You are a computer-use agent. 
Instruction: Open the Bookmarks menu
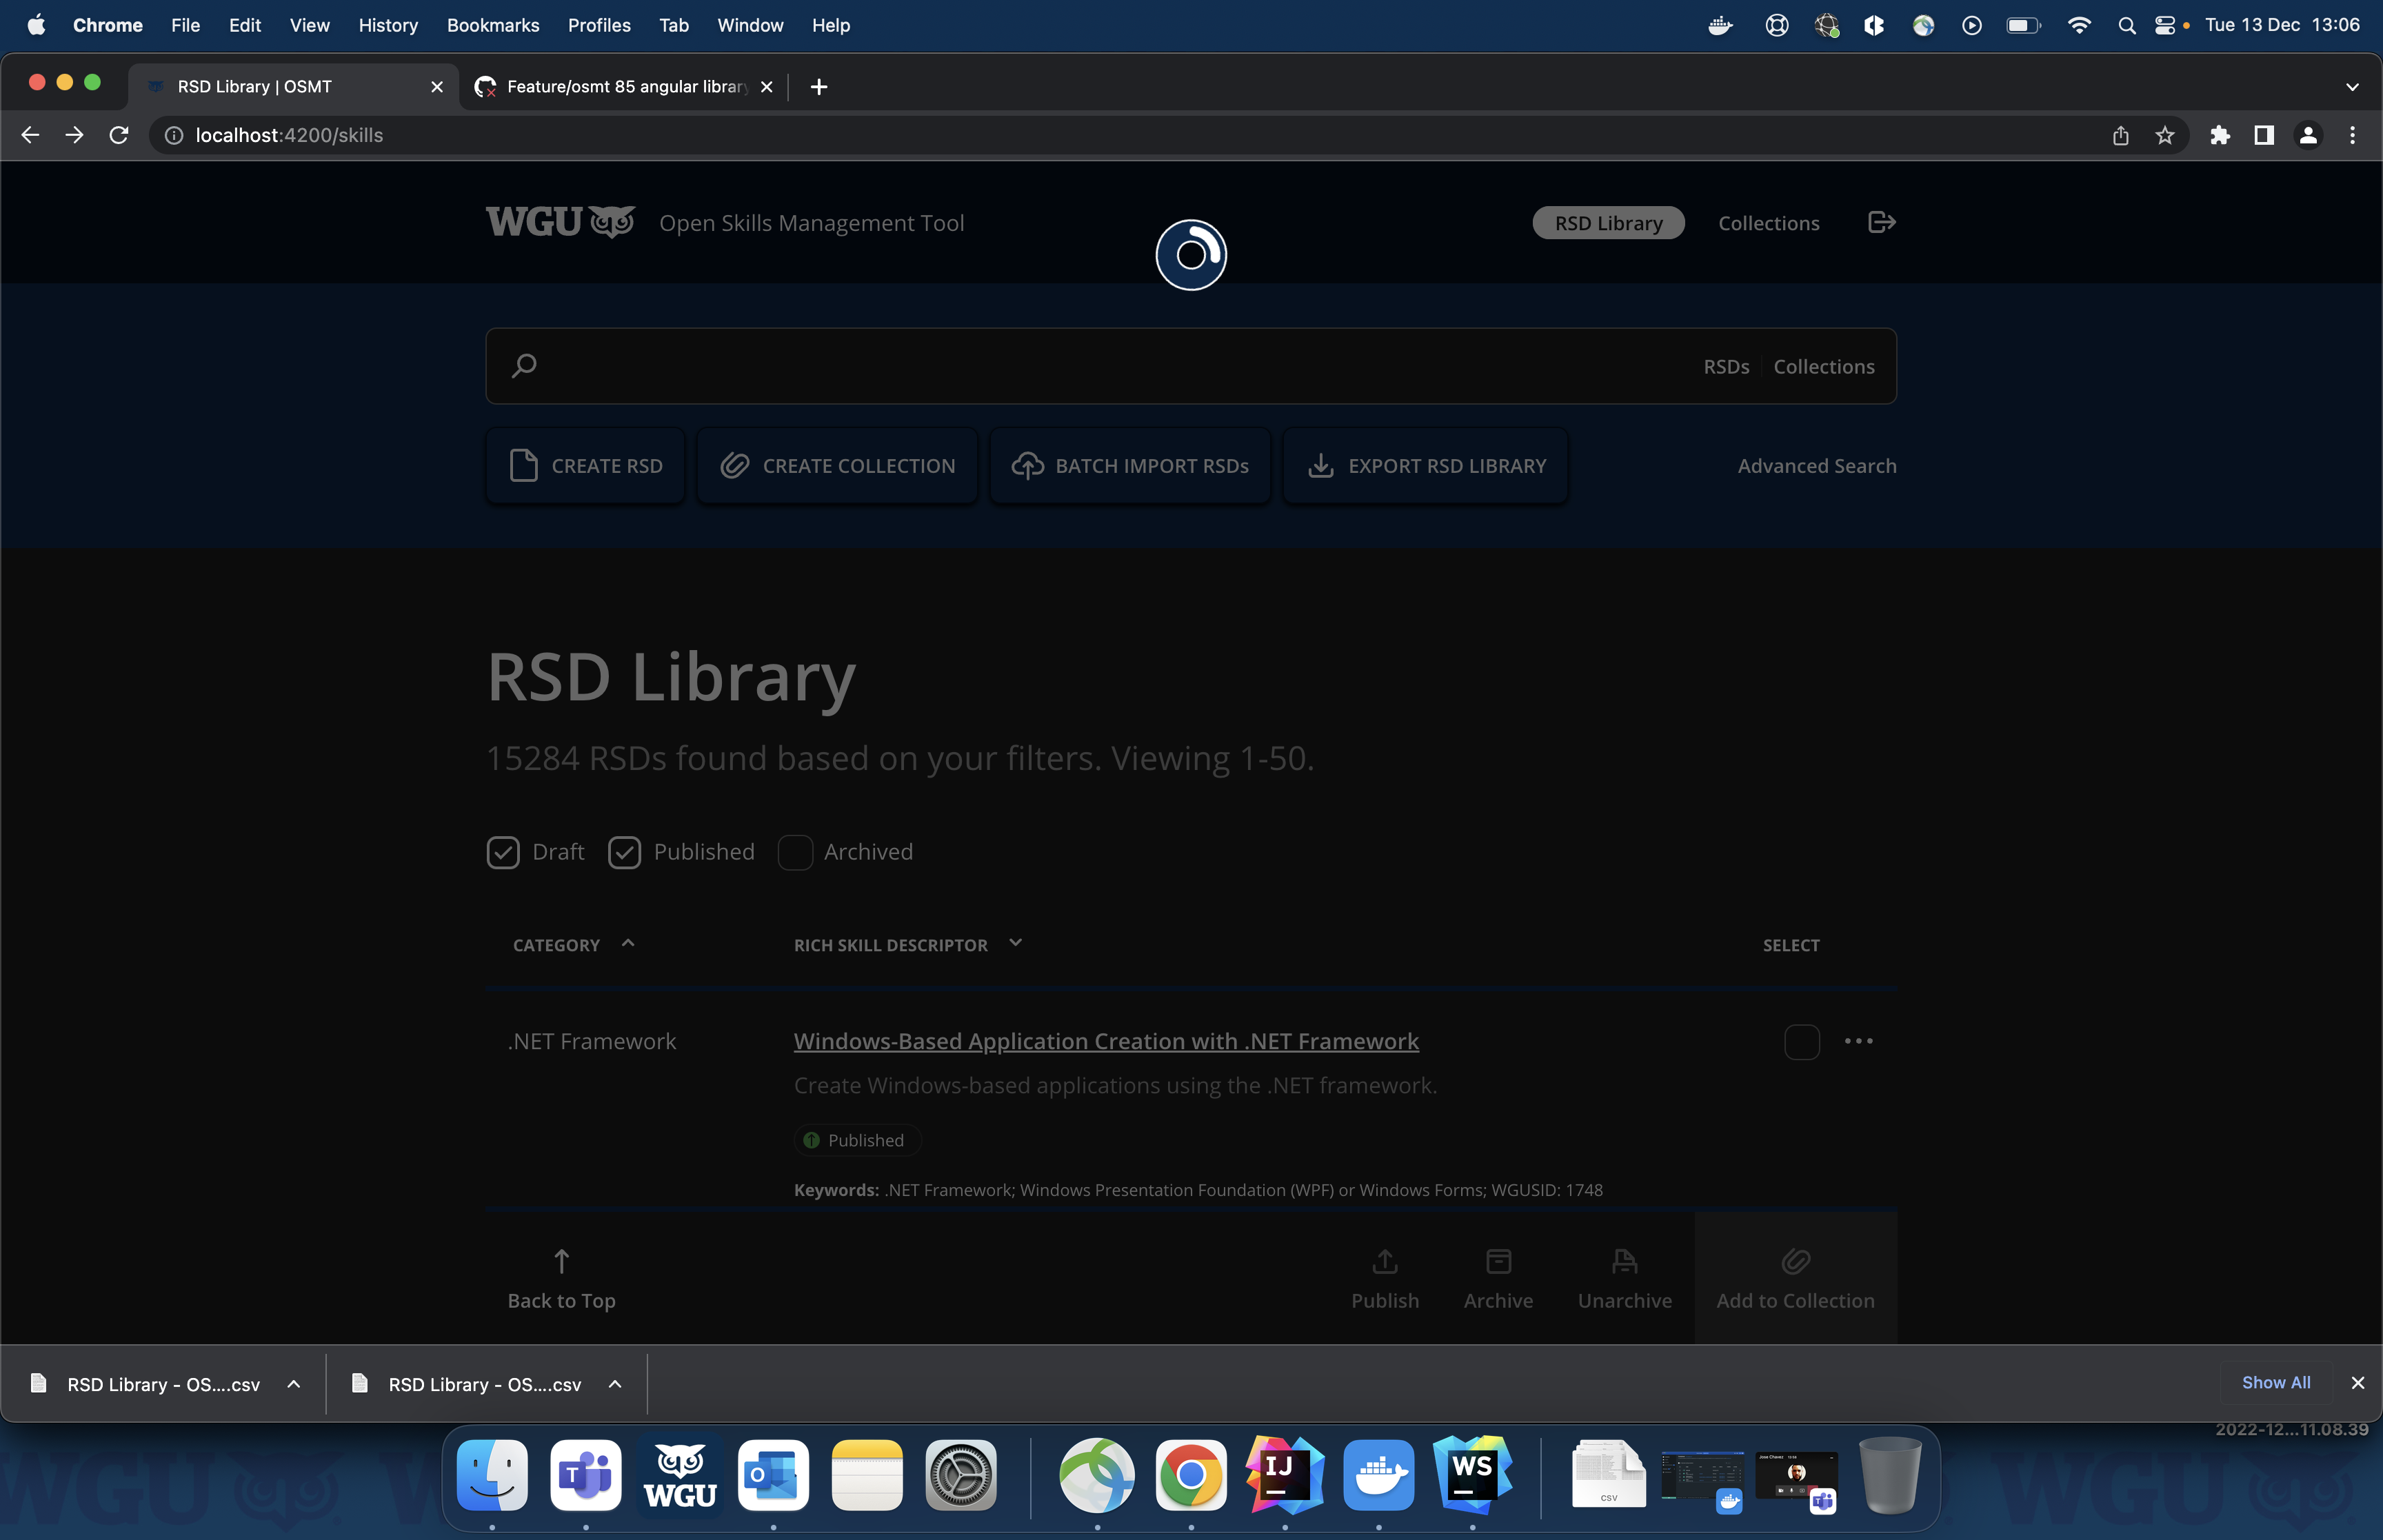pyautogui.click(x=492, y=25)
